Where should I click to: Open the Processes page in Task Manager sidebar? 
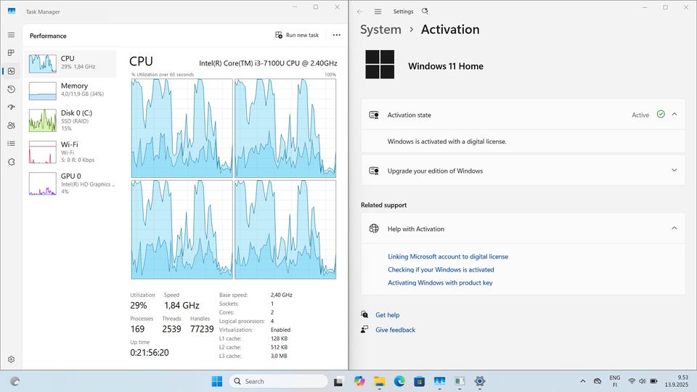(11, 53)
